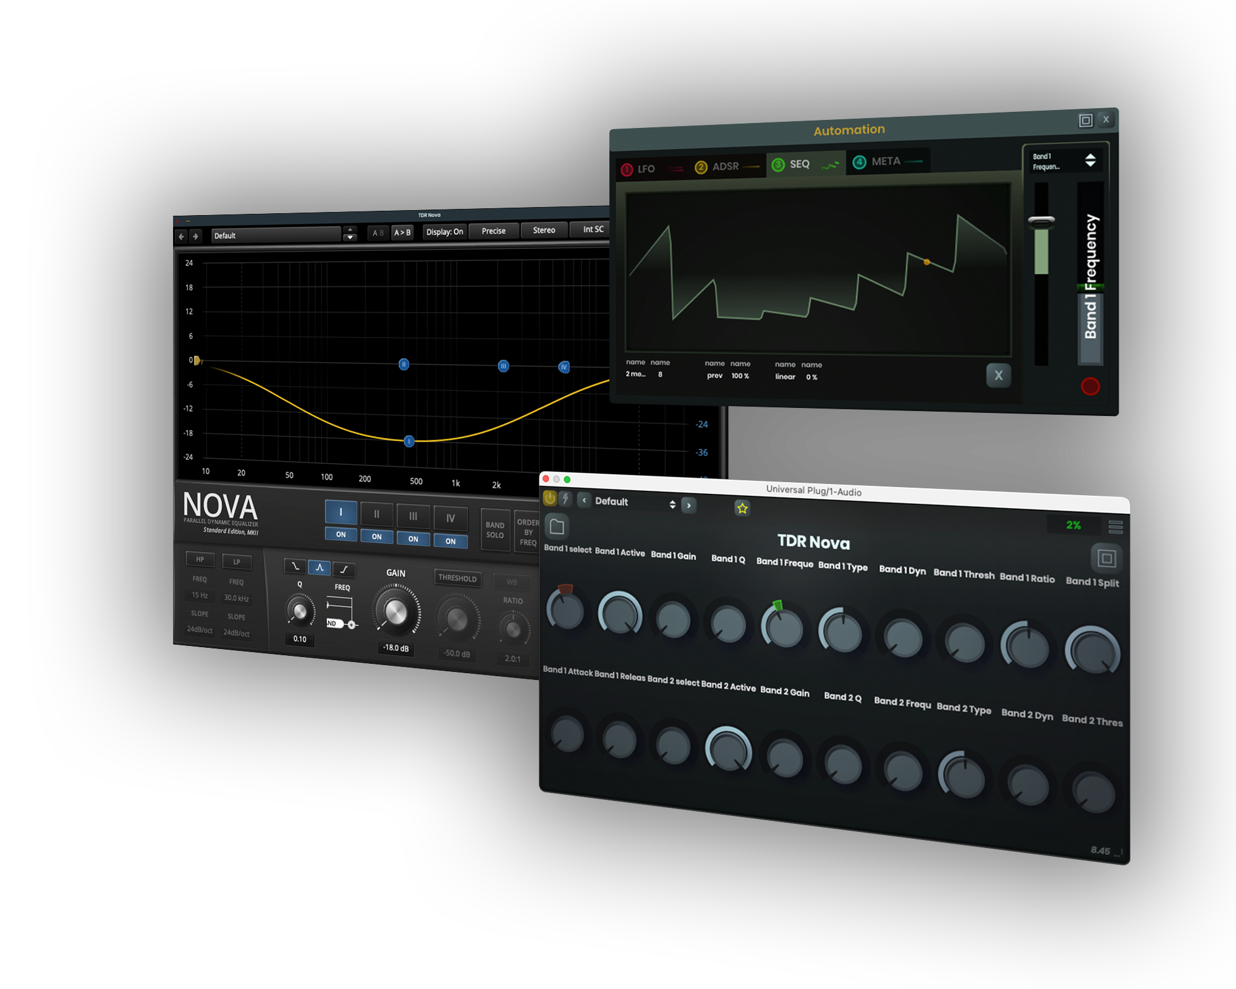Toggle the THRESHOLD button
1236x989 pixels.
[x=457, y=578]
